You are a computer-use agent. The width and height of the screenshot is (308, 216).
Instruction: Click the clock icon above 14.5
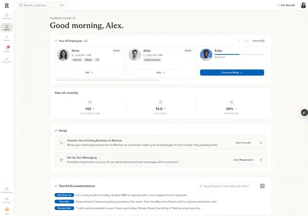coord(160,102)
